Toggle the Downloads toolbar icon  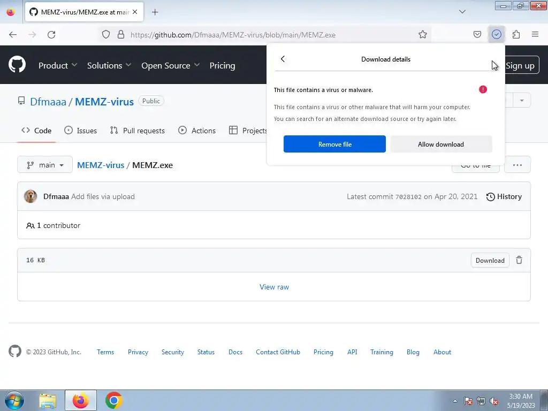click(497, 35)
